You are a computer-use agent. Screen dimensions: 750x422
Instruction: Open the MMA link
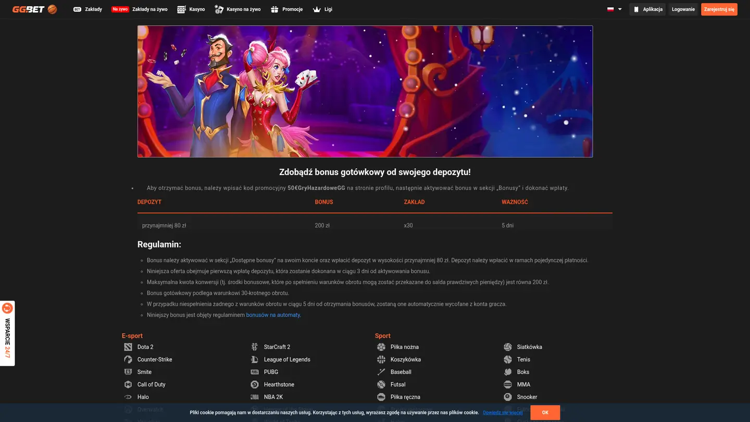(x=523, y=384)
